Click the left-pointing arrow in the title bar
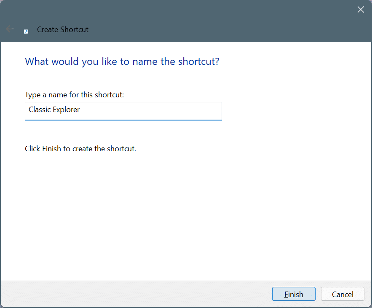 [10, 29]
